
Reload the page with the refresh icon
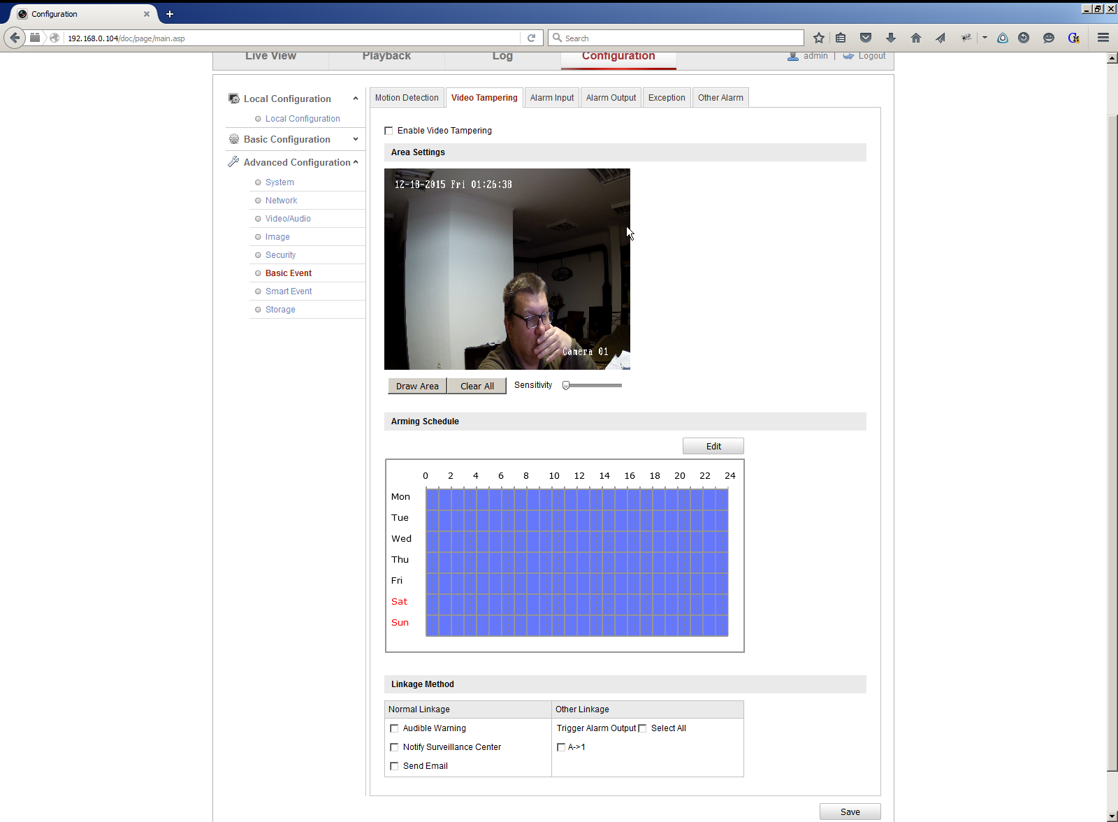531,38
